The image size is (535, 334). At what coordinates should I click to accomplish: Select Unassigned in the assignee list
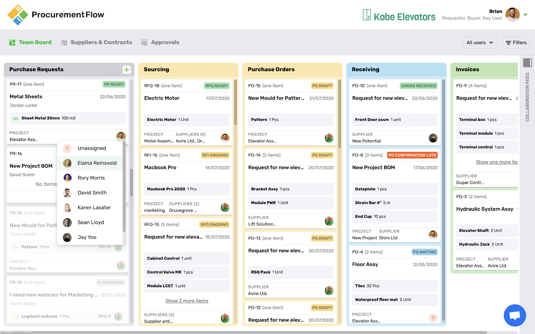pos(90,148)
